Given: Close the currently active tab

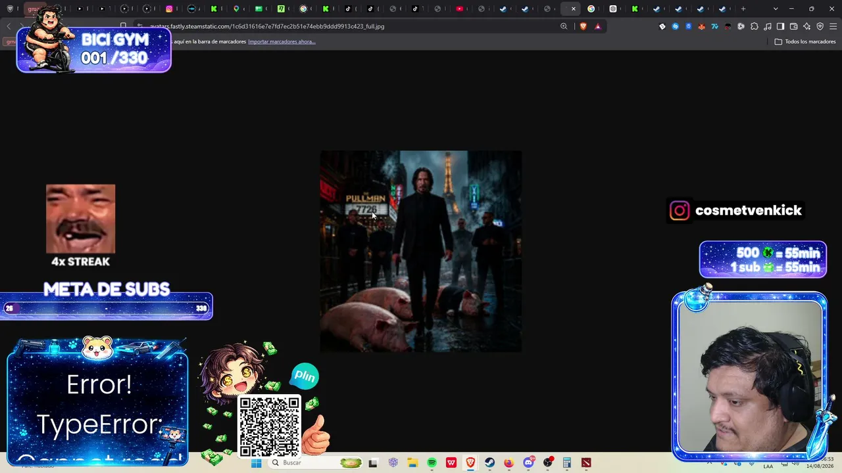Looking at the screenshot, I should pyautogui.click(x=574, y=9).
